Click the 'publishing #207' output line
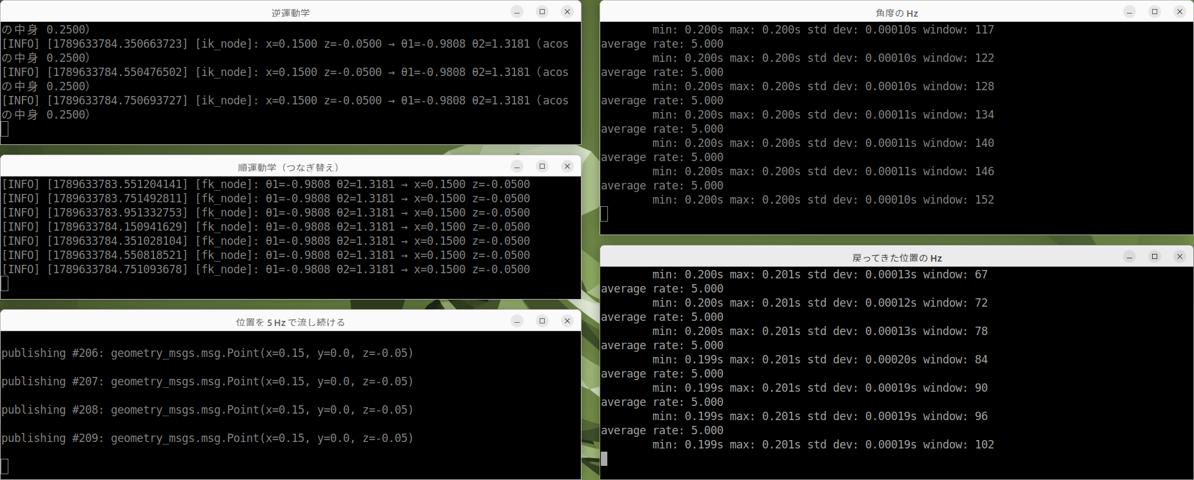The image size is (1194, 480). [208, 381]
